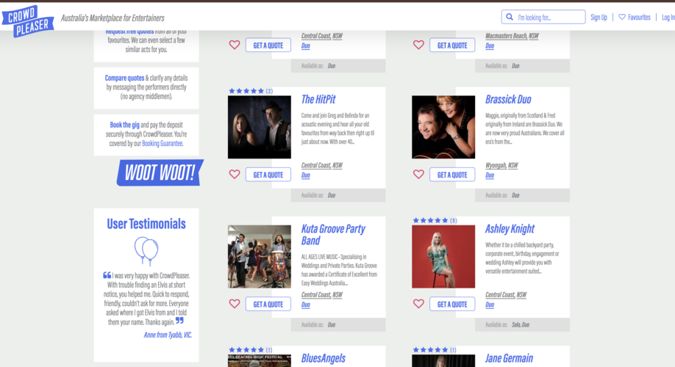Click Jane Germain star rating
The height and width of the screenshot is (367, 675).
tap(430, 350)
